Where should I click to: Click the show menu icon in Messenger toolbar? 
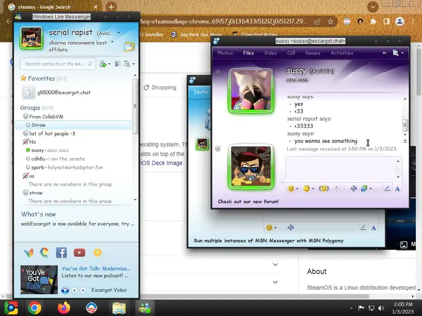click(x=127, y=64)
